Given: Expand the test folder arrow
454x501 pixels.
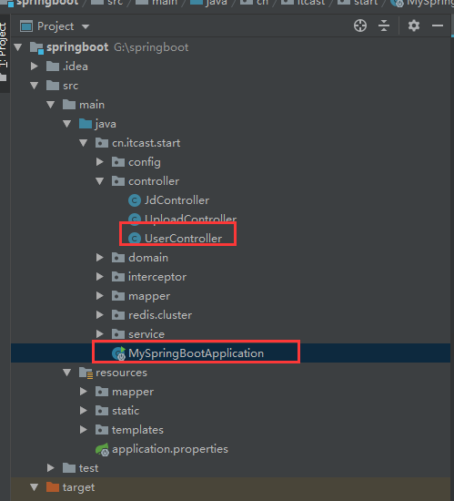Looking at the screenshot, I should point(51,468).
